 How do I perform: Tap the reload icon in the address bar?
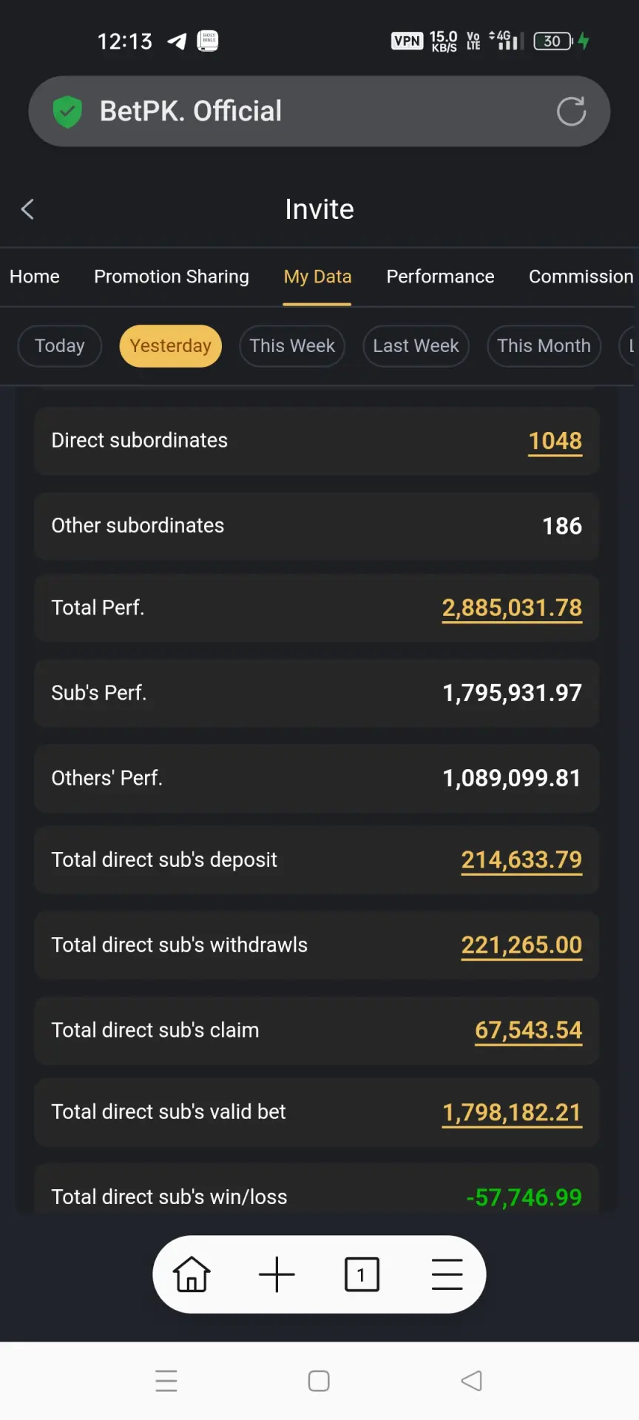click(x=571, y=112)
